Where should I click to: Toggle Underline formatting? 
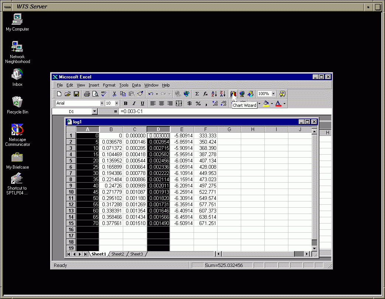[142, 103]
